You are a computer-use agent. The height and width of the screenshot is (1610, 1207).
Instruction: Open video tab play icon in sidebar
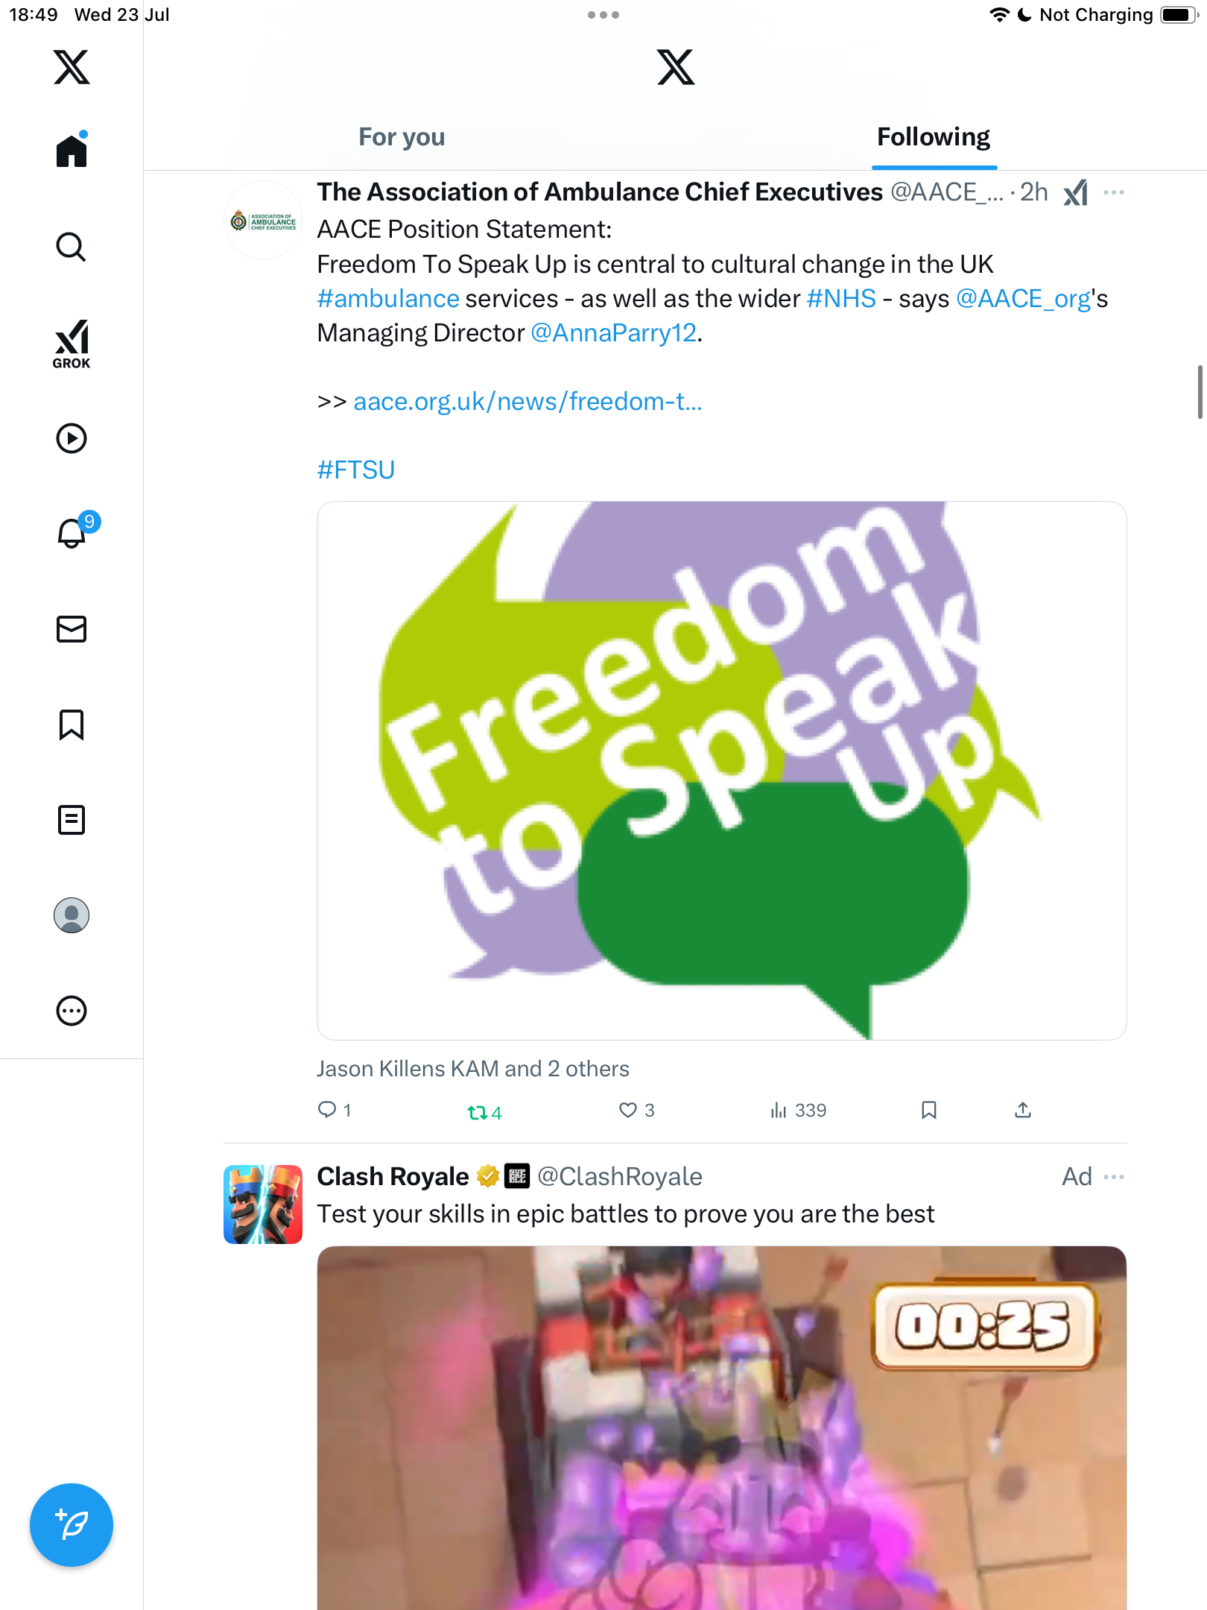pyautogui.click(x=72, y=438)
